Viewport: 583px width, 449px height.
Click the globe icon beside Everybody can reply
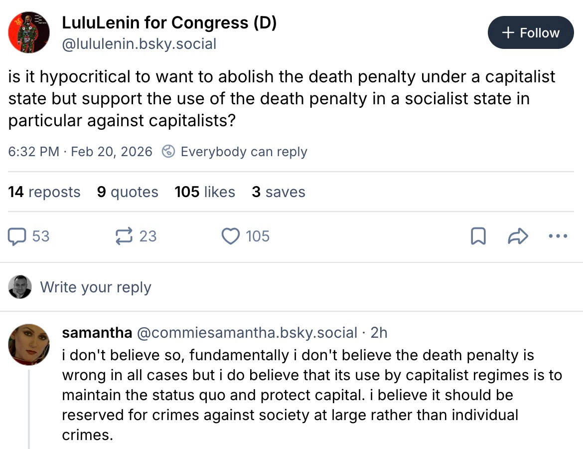click(168, 152)
